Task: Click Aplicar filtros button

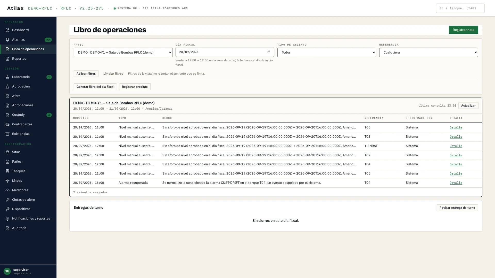Action: point(86,74)
